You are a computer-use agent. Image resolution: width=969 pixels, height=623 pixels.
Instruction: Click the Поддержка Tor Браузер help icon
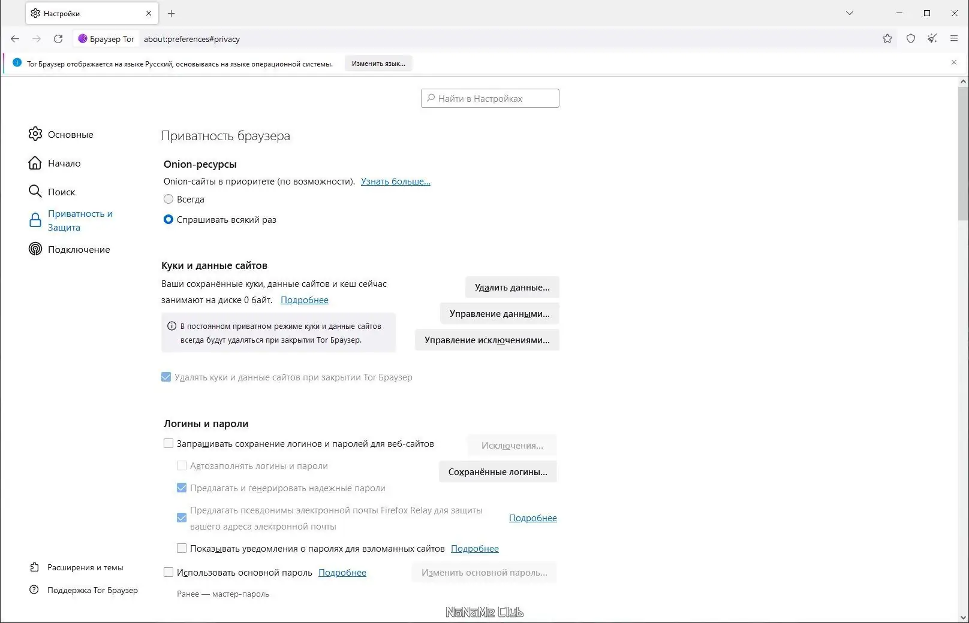point(35,590)
